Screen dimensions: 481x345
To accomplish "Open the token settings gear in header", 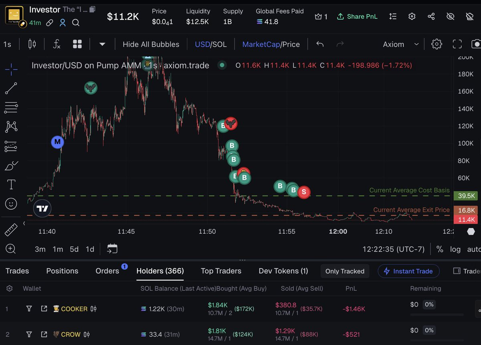I will [x=412, y=16].
